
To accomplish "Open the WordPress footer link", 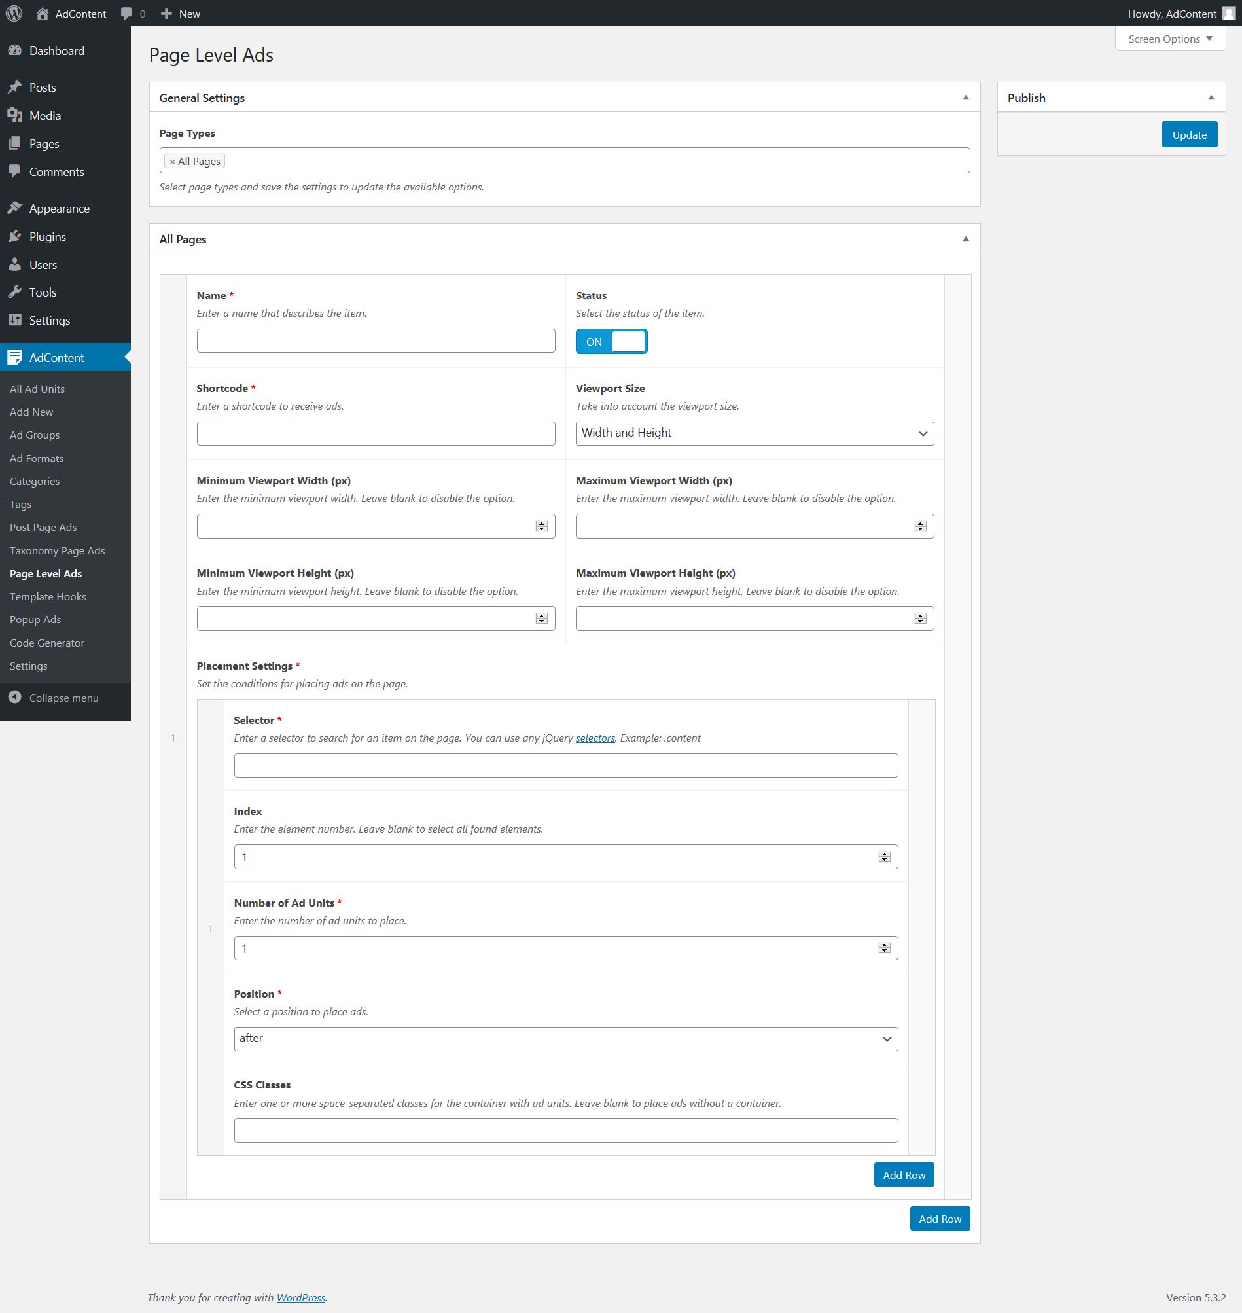I will point(300,1298).
